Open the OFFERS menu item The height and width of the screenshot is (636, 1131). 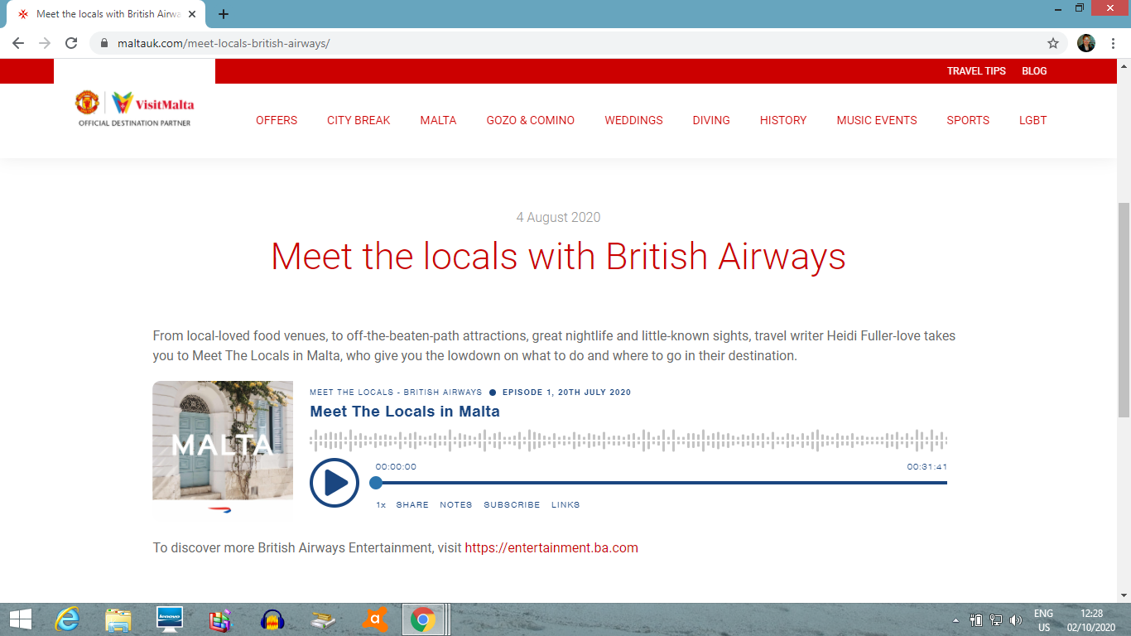pyautogui.click(x=277, y=120)
